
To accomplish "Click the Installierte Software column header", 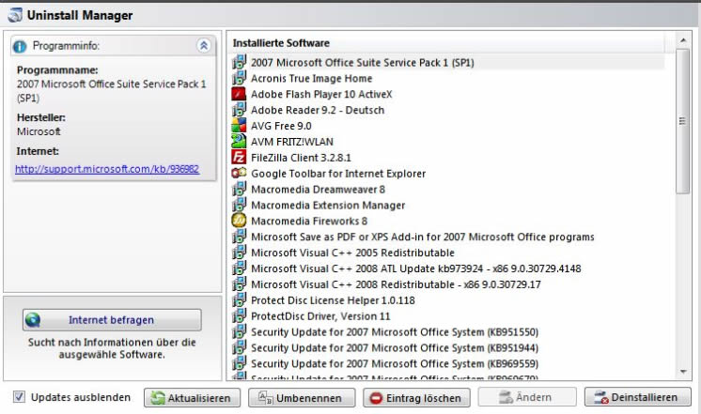I will (x=447, y=43).
